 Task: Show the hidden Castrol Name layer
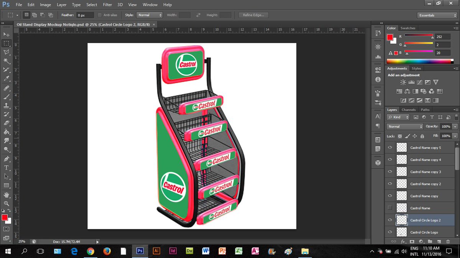point(390,208)
